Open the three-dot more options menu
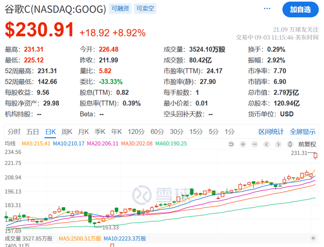The height and width of the screenshot is (247, 324). click(266, 9)
